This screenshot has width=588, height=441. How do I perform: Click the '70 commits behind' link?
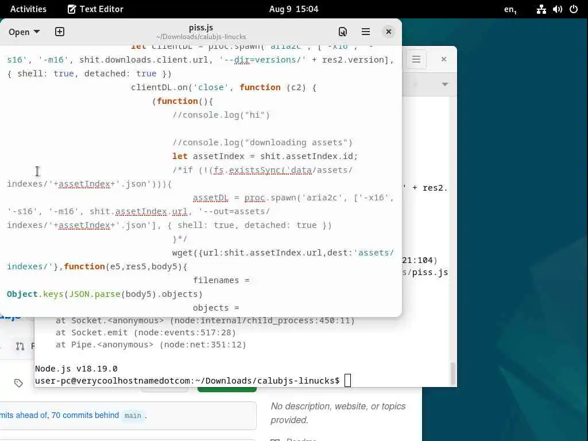[85, 415]
